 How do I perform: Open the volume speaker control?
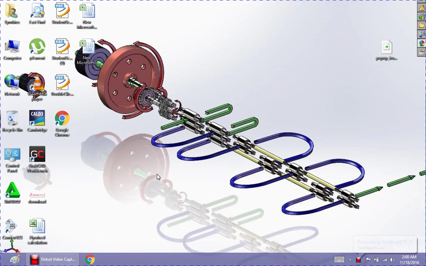point(392,260)
